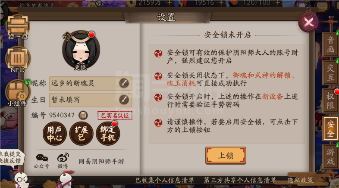This screenshot has height=188, width=339.
Task: Open the 隐私政策 privacy policy link
Action: click(300, 180)
